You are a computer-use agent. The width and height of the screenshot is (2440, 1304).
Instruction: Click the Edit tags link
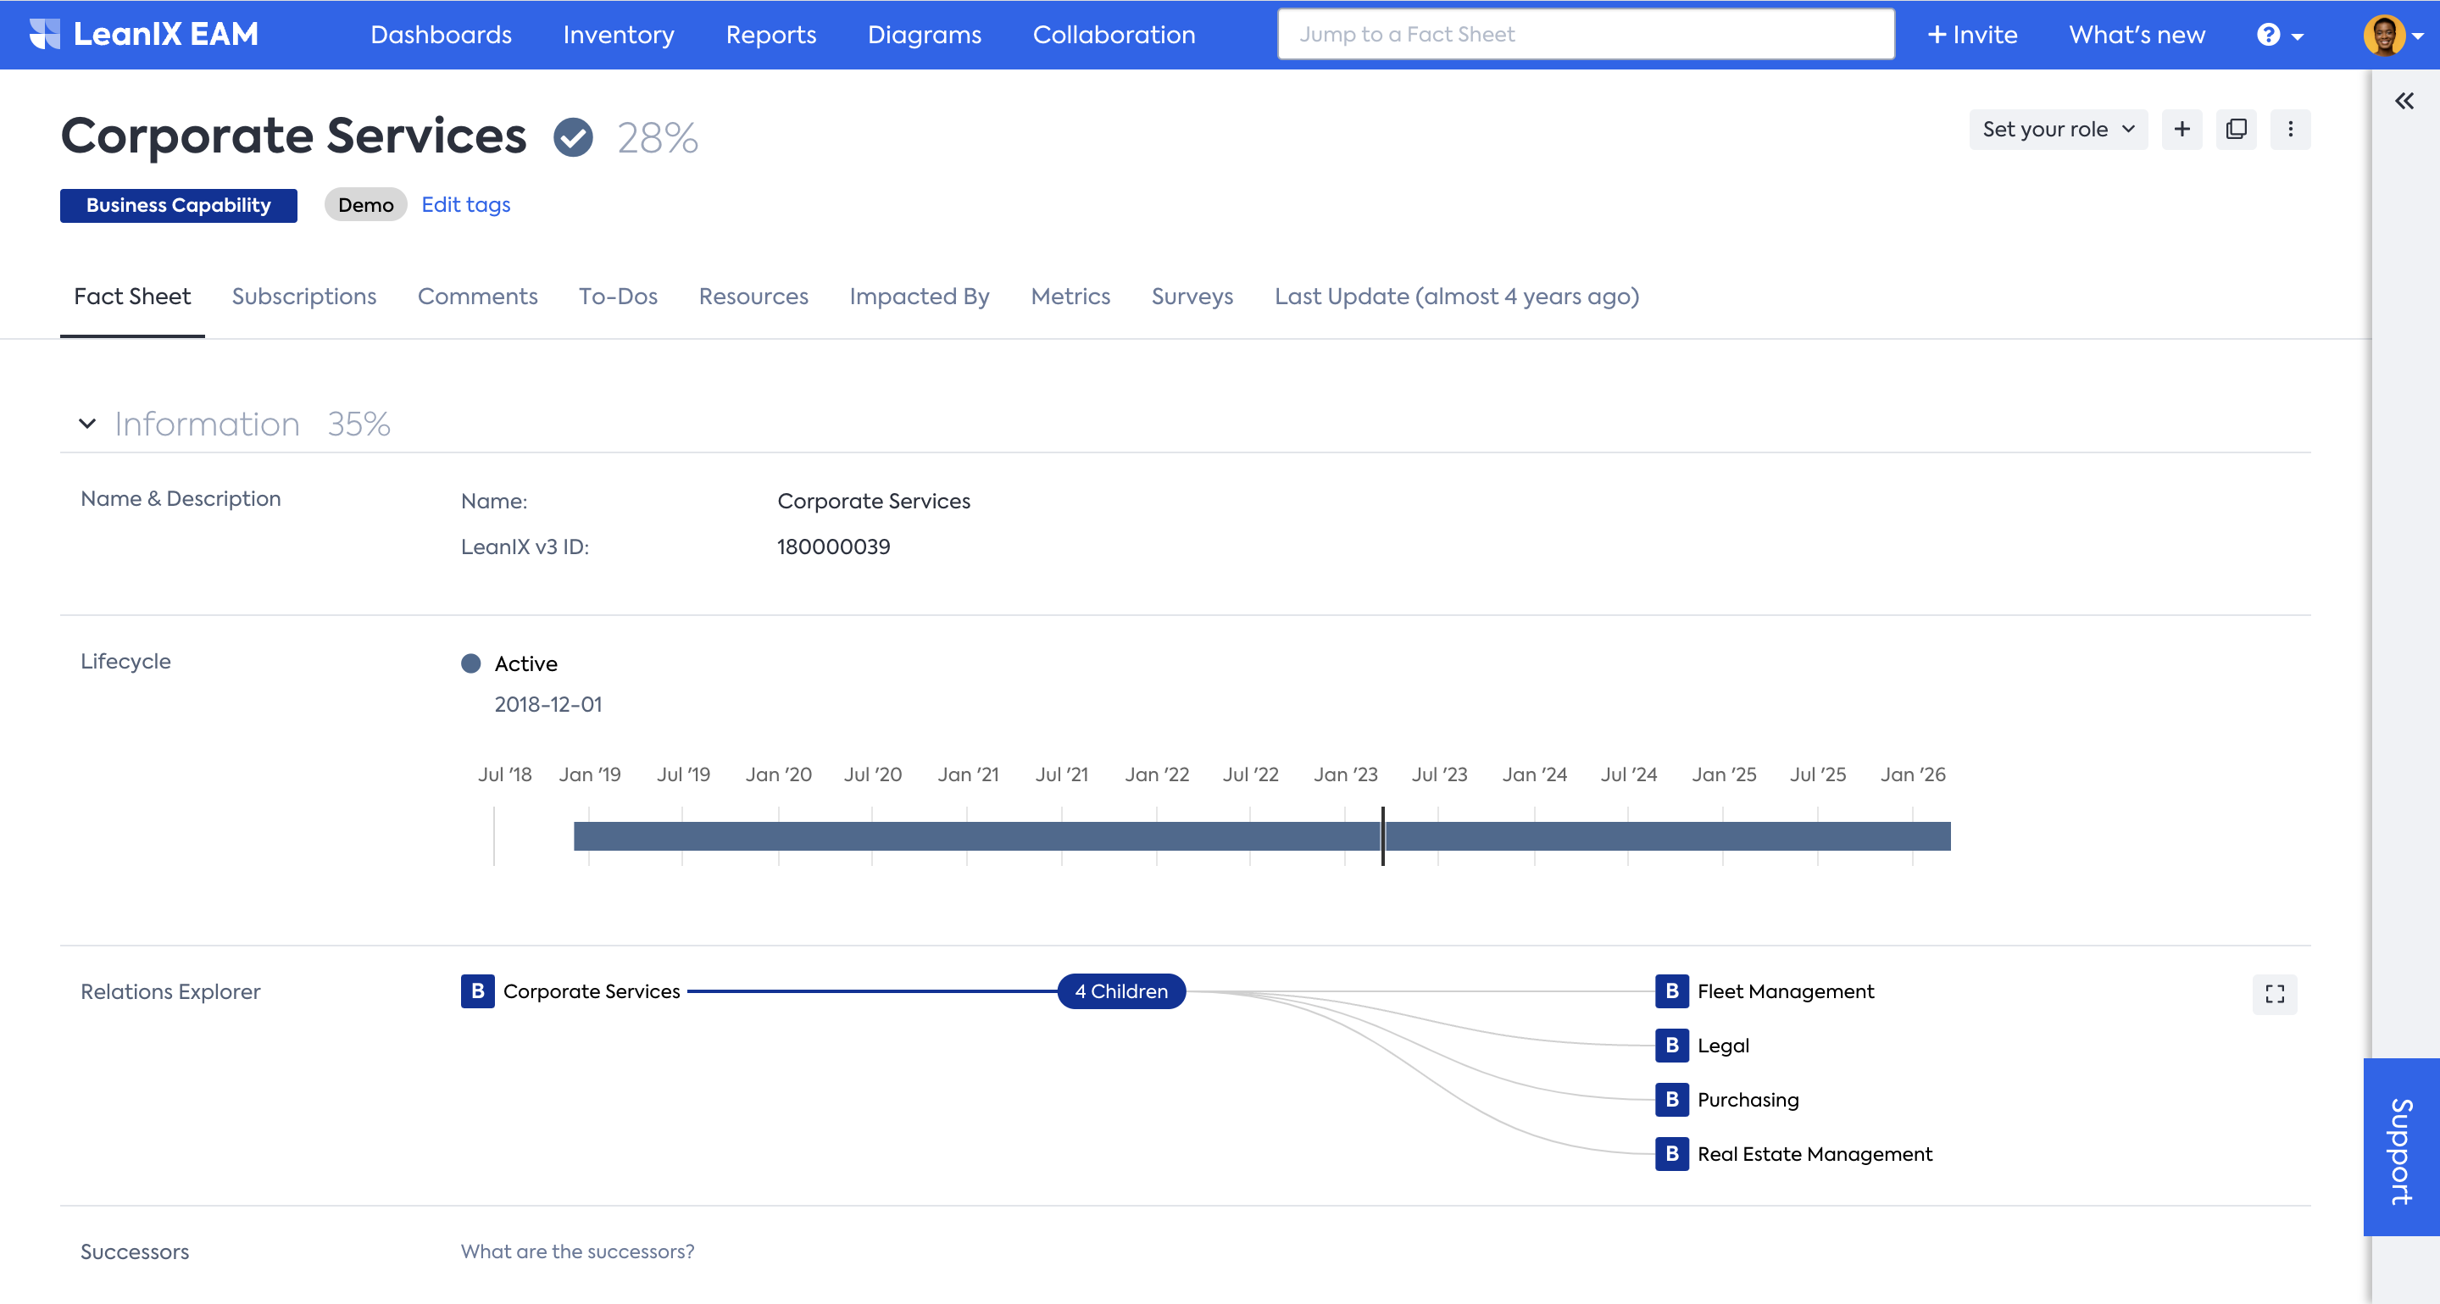point(465,204)
